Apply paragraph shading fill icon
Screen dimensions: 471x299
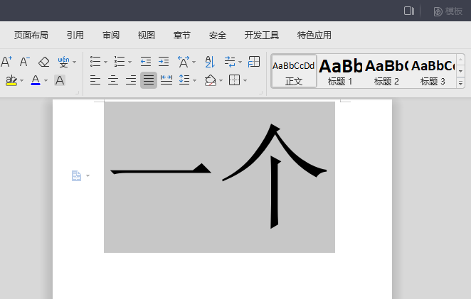[x=211, y=80]
